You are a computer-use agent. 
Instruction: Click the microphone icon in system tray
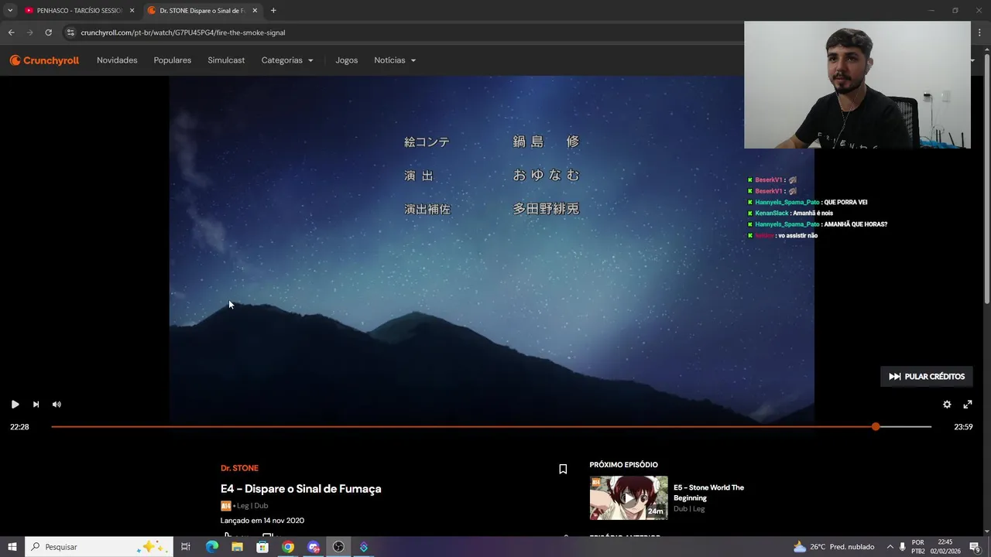(903, 547)
